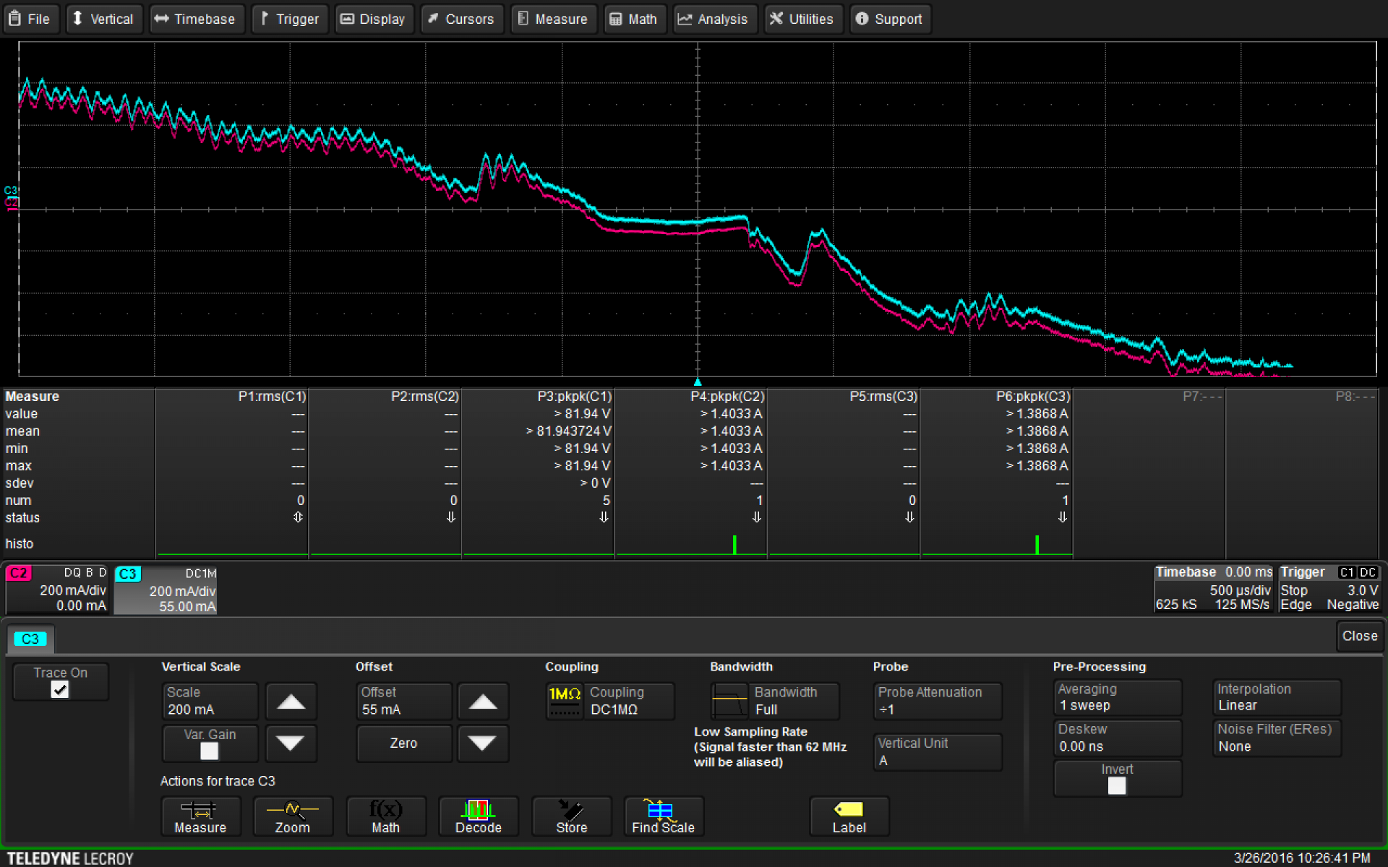Click the Zero offset button
Image resolution: width=1388 pixels, height=867 pixels.
(403, 743)
